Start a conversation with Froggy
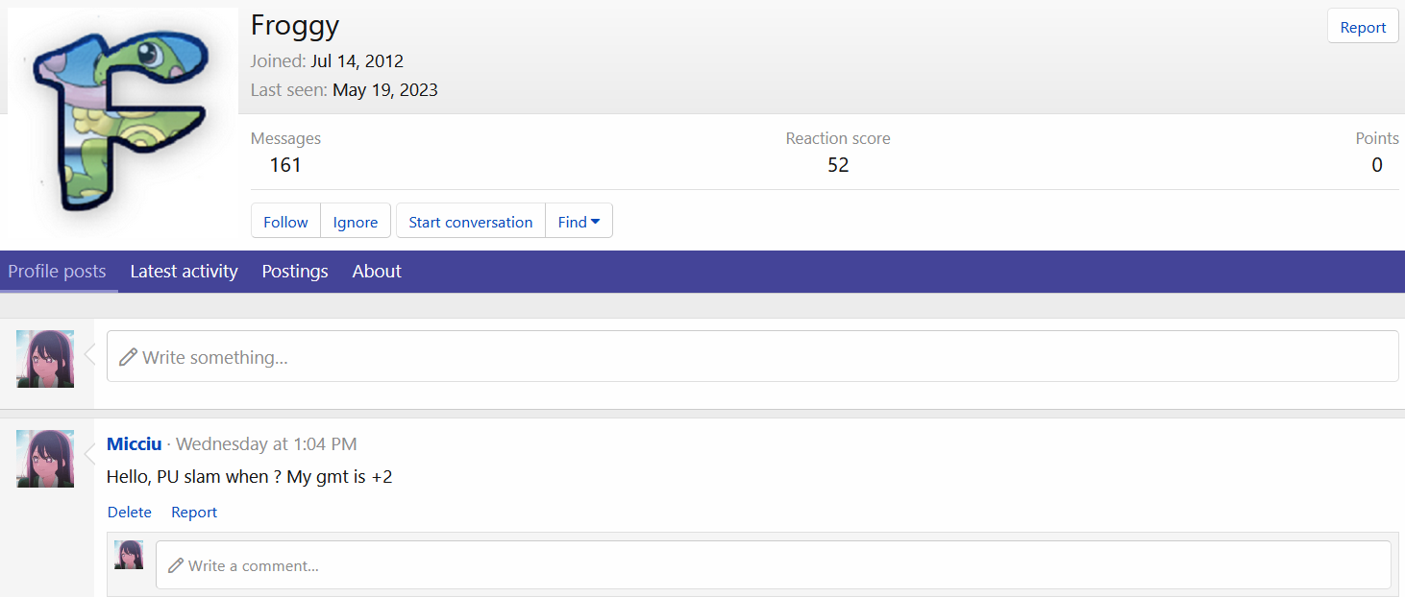This screenshot has height=597, width=1405. point(471,222)
